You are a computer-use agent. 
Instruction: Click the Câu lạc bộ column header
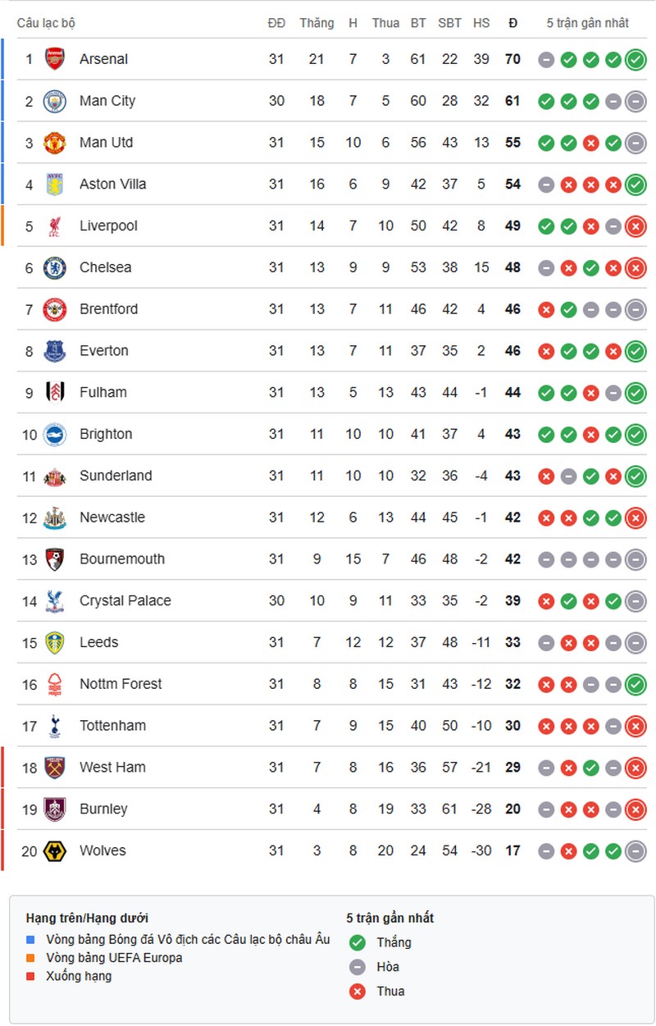pyautogui.click(x=46, y=23)
